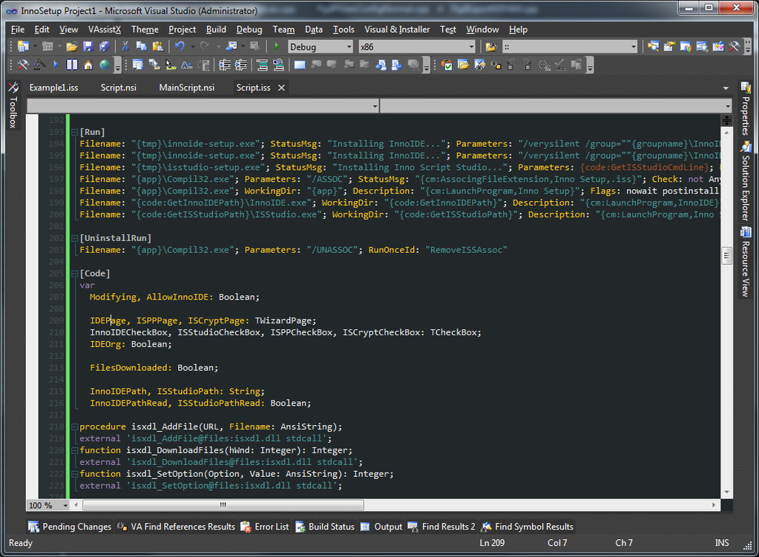Click the open book icon
The height and width of the screenshot is (557, 759).
pyautogui.click(x=72, y=65)
